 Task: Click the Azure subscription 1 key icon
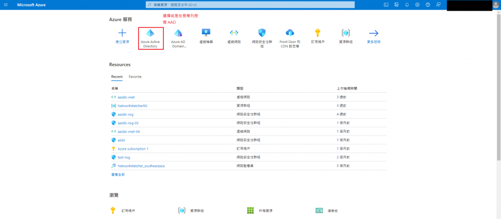(113, 149)
